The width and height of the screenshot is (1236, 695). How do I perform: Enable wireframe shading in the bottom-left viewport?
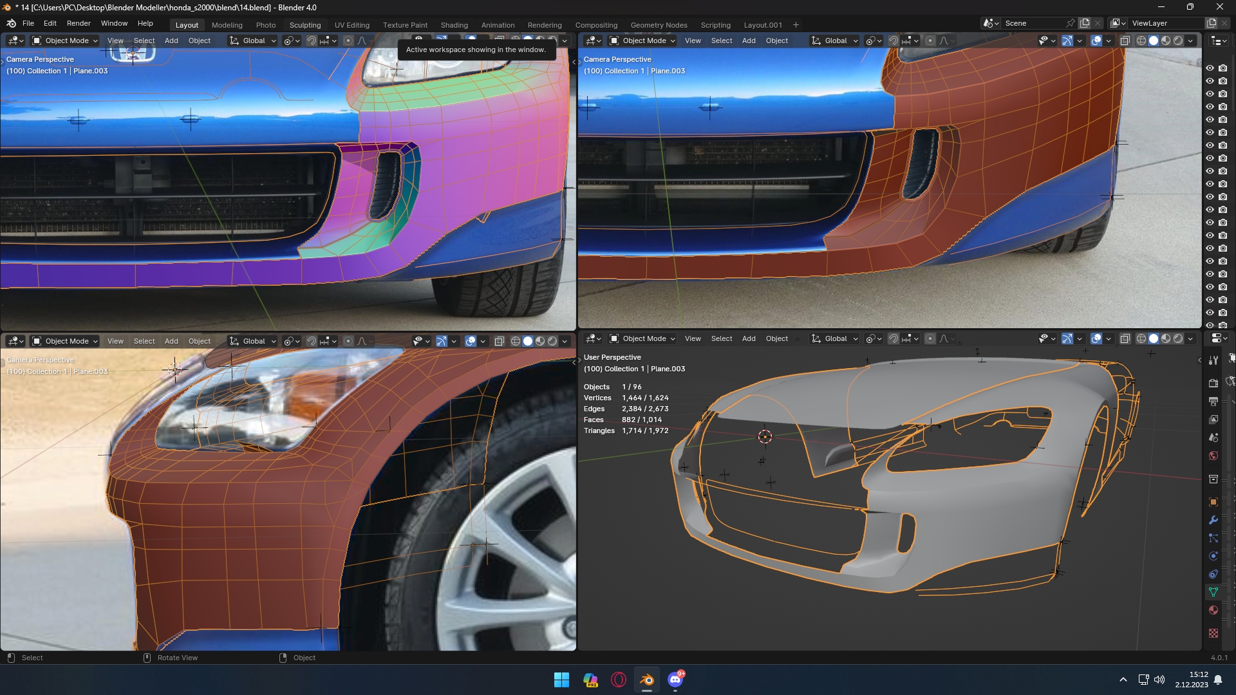tap(515, 341)
